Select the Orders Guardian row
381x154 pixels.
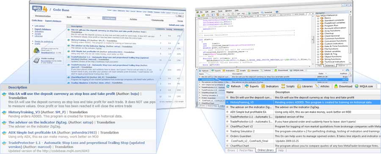pos(303,136)
